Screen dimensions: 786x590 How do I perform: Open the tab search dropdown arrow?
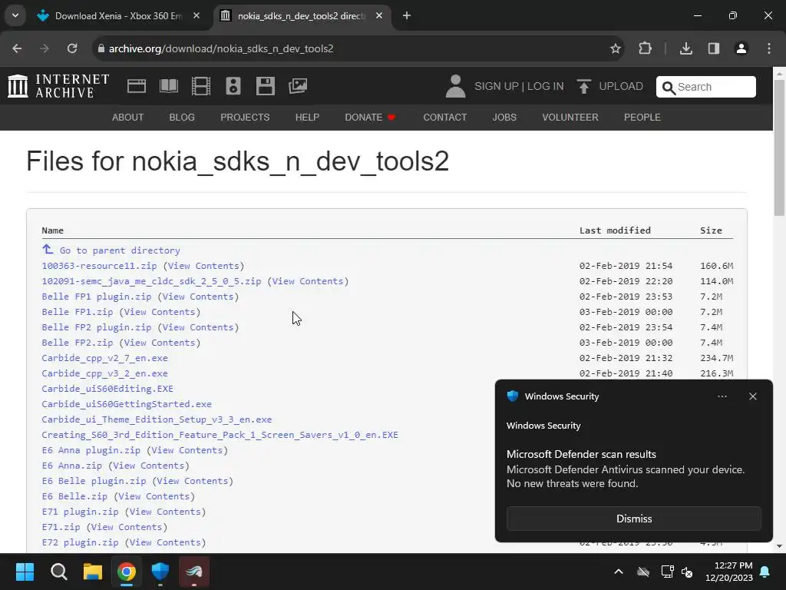15,15
